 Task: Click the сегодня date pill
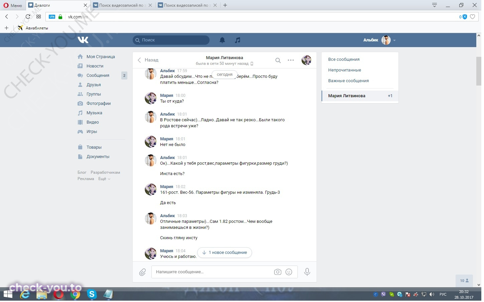[x=225, y=75]
